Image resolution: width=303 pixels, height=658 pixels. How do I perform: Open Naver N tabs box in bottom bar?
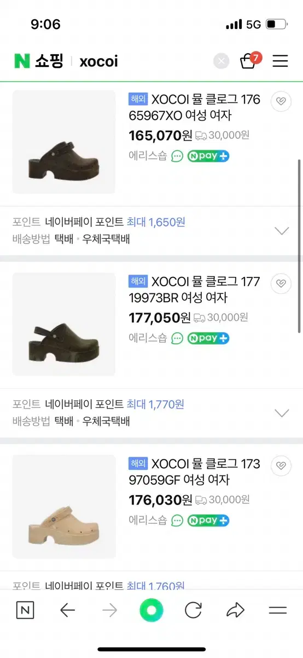(x=25, y=610)
